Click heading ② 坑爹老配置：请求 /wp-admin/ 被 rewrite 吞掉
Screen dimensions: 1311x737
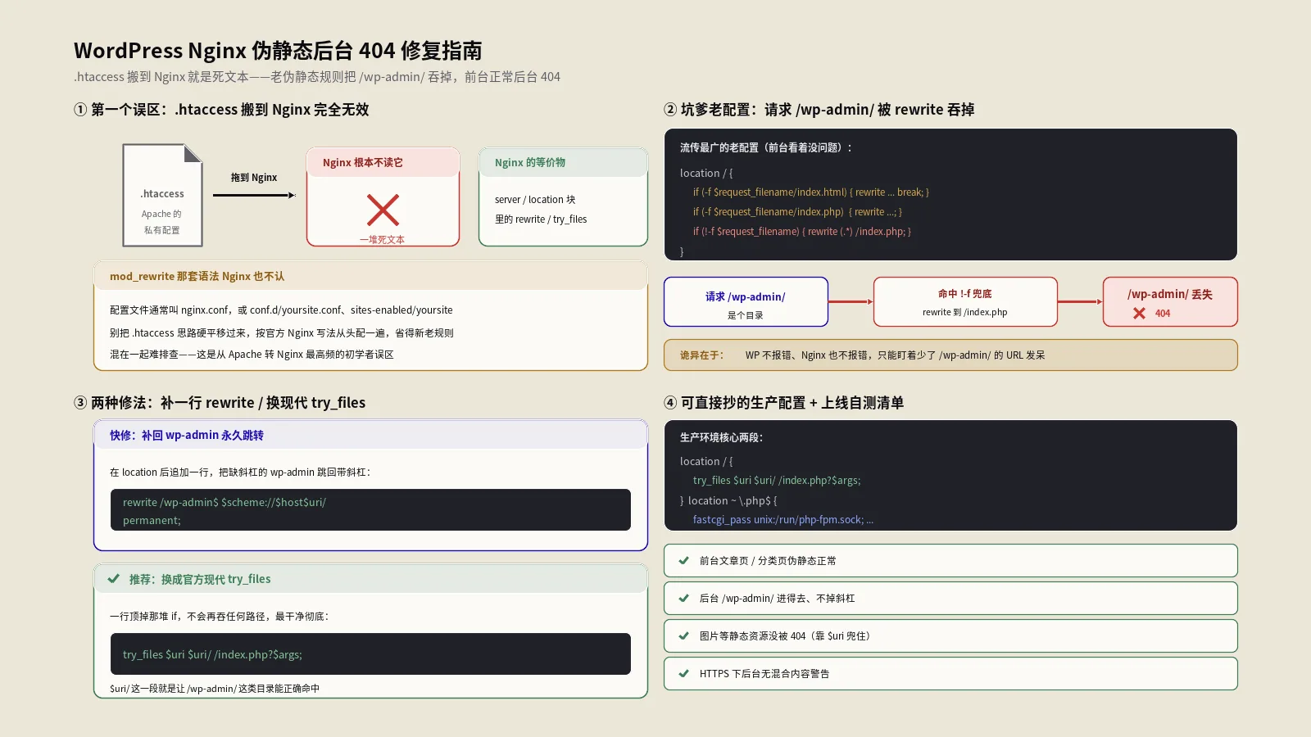819,110
